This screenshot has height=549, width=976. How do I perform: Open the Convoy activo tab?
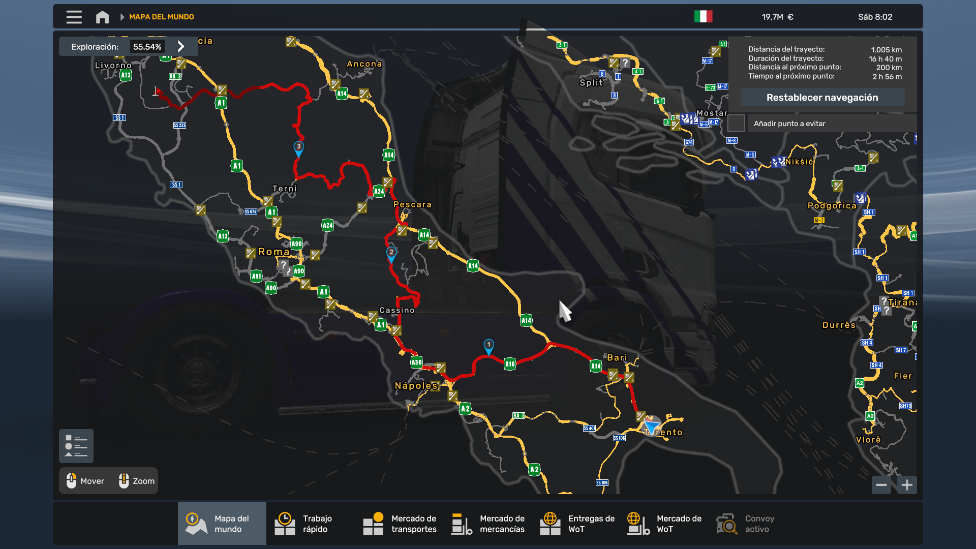coord(753,524)
